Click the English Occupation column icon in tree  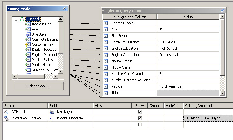[28, 55]
